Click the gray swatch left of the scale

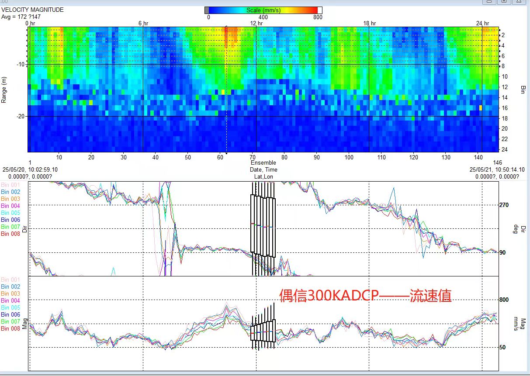207,10
